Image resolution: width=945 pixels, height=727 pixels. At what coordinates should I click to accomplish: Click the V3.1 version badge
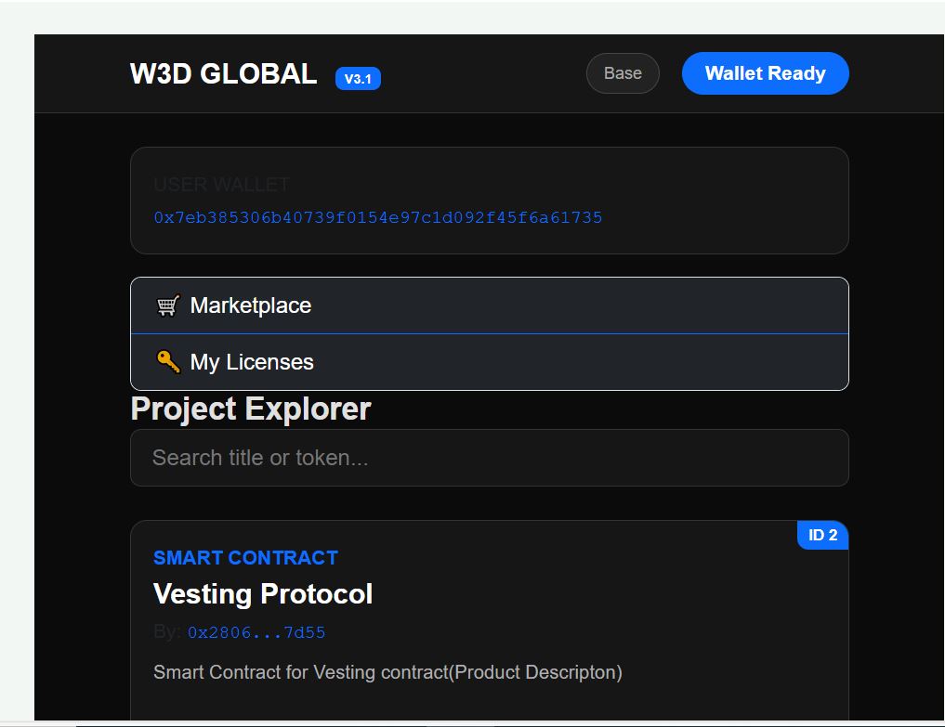[x=358, y=78]
